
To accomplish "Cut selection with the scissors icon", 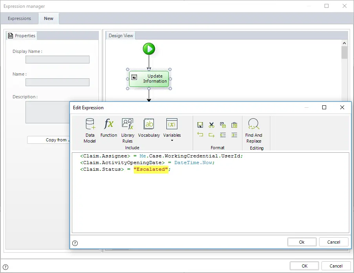I will click(x=212, y=125).
